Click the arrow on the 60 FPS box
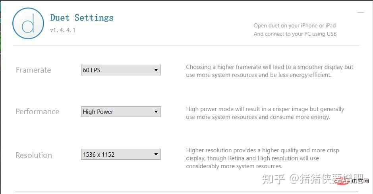This screenshot has width=373, height=194. coord(156,70)
